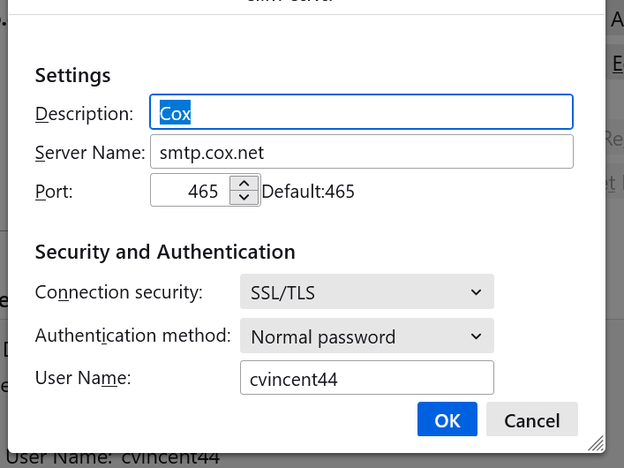Click the Description label

[x=84, y=114]
